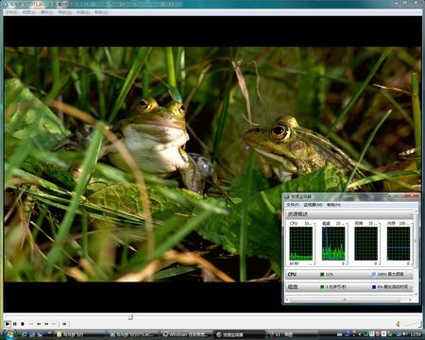Open 帮助(H) menu in the resource monitor window
This screenshot has height=340, width=425.
pyautogui.click(x=333, y=205)
